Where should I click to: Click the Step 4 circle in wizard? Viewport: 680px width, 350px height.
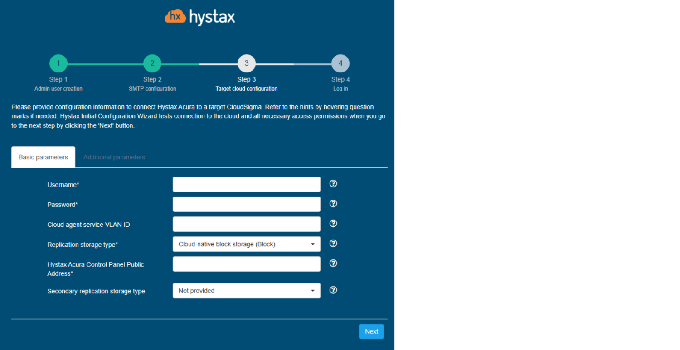(340, 63)
